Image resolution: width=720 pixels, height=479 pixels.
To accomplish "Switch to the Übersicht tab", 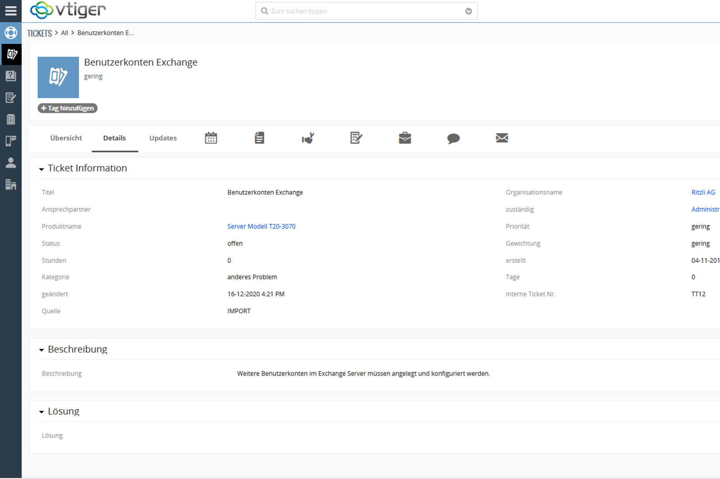I will click(x=66, y=138).
